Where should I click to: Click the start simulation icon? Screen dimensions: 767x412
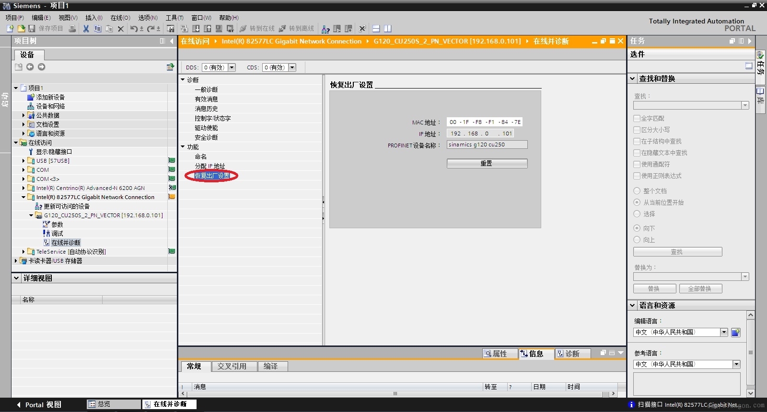point(219,29)
